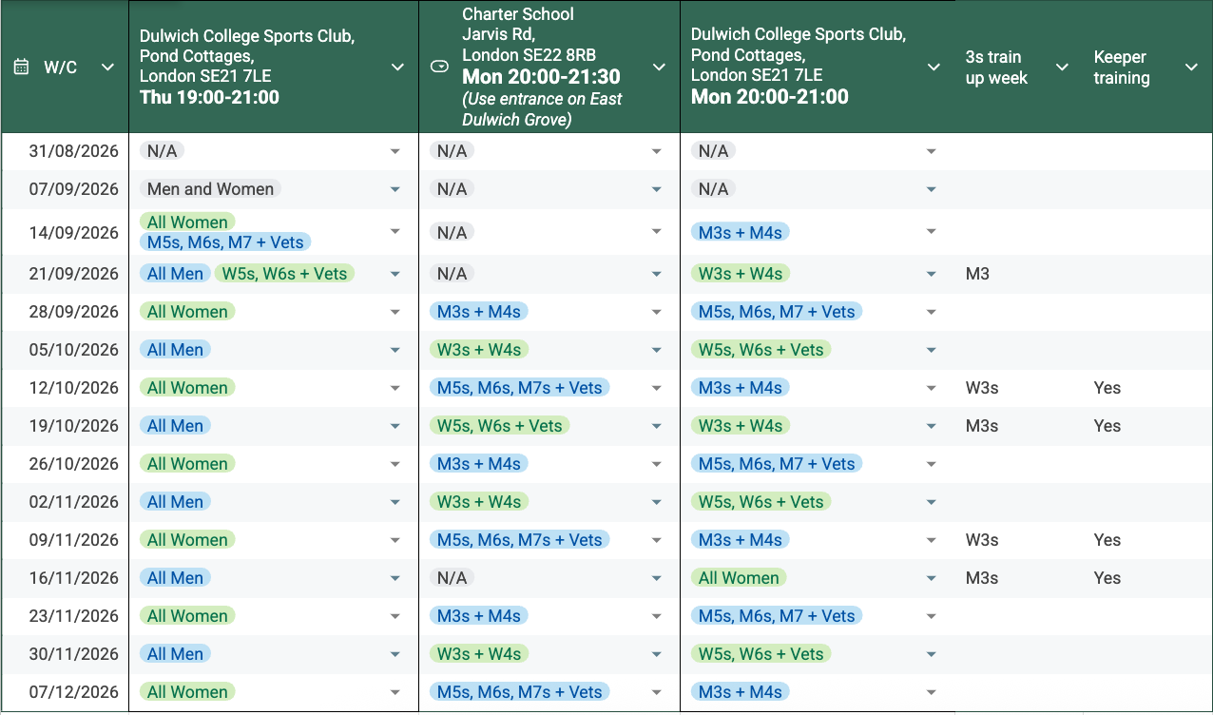Open the Monday Dulwich dropdown arrow for 16/11/2026
Viewport: 1213px width, 715px height.
[932, 578]
